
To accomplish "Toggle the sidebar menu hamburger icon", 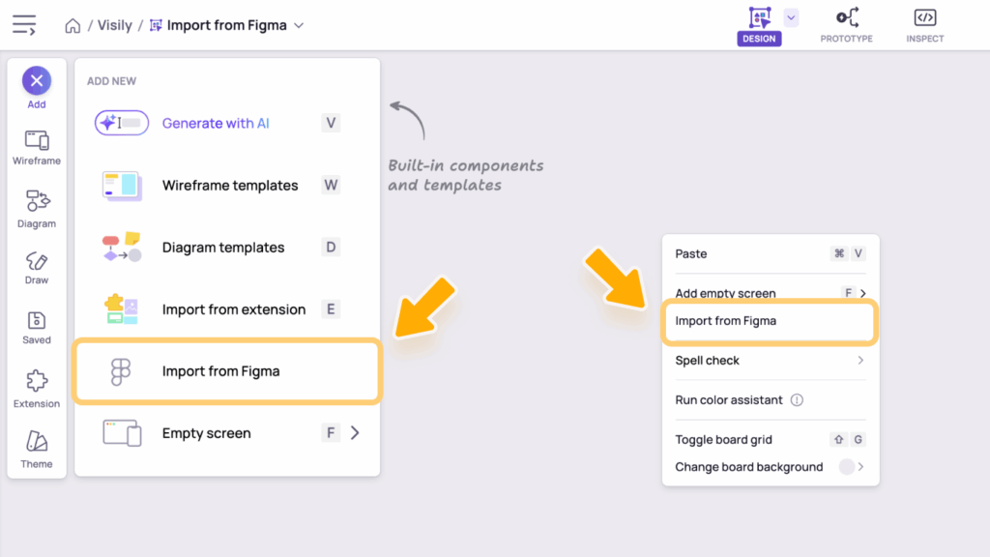I will [x=24, y=26].
